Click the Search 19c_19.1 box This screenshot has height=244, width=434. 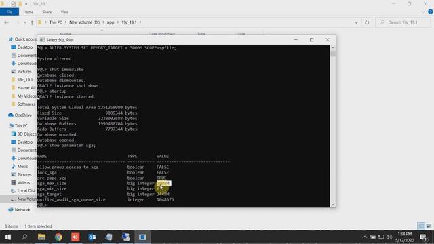pyautogui.click(x=403, y=22)
